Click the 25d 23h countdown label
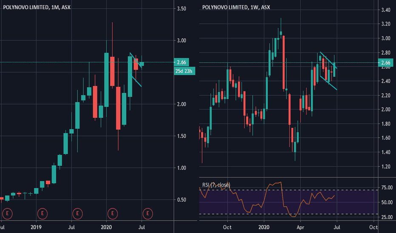 pos(184,71)
